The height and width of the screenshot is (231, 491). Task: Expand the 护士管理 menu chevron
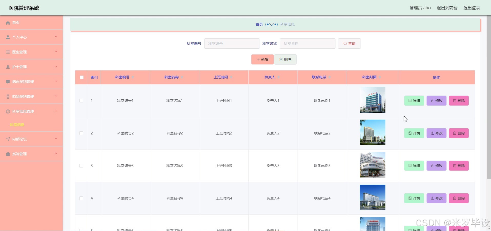(x=56, y=67)
